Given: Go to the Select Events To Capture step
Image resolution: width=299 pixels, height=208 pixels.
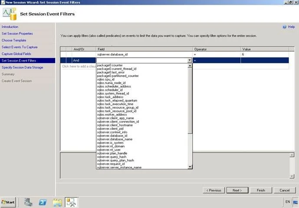Looking at the screenshot, I should (x=20, y=47).
